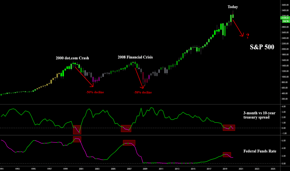This screenshot has height=171, width=290.
Task: Select the 'S&P 500' title label
Action: click(262, 47)
